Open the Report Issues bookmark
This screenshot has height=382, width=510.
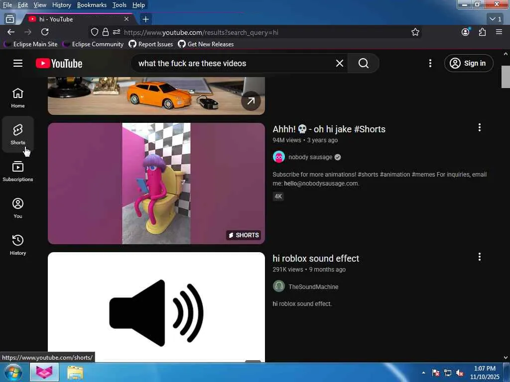coord(151,44)
